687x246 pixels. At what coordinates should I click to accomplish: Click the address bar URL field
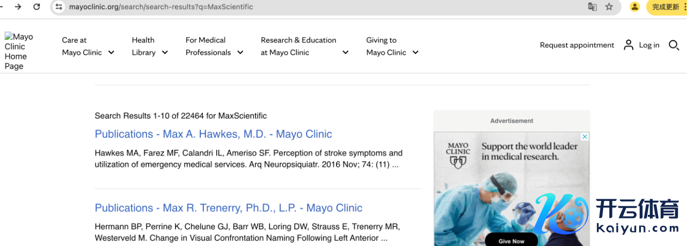pos(322,7)
